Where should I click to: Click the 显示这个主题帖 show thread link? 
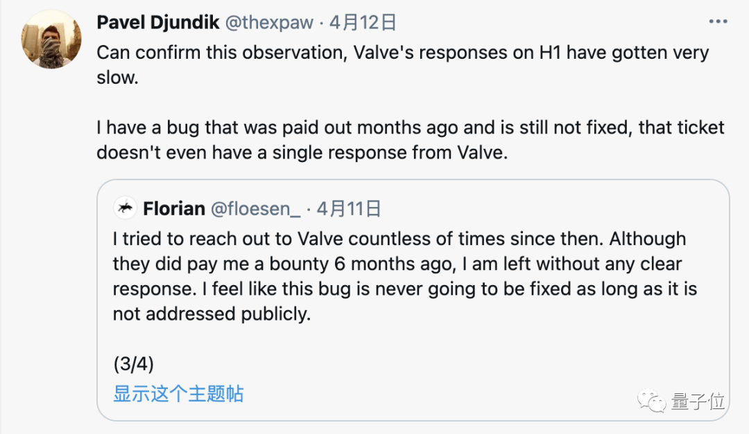(178, 394)
